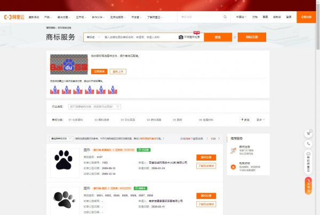Open 备案 in the header
Screen dimensions: 320x215
coord(265,17)
